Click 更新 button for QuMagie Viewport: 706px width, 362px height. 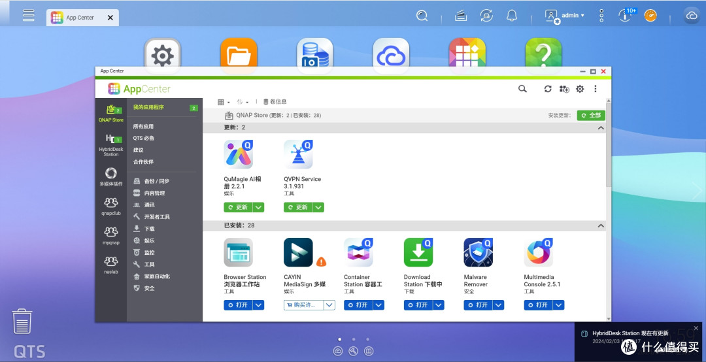[x=238, y=207]
